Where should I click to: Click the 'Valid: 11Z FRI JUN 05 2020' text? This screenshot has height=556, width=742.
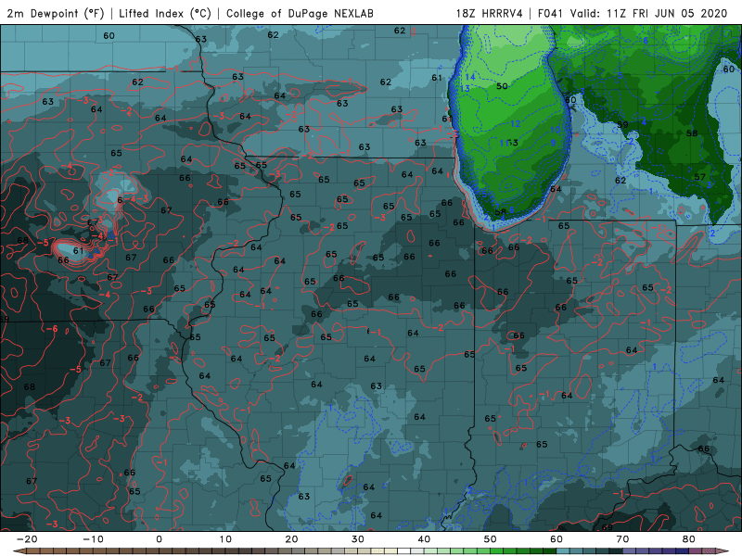coord(648,13)
